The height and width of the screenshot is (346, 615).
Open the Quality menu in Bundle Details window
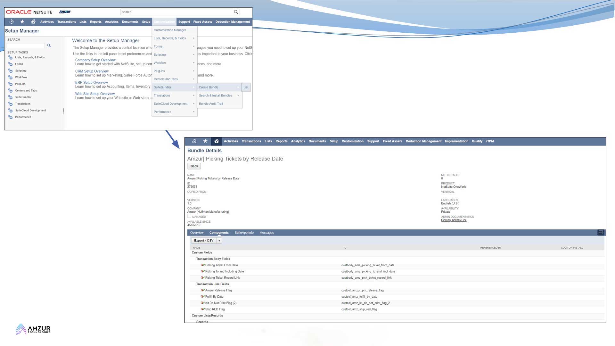(x=477, y=141)
